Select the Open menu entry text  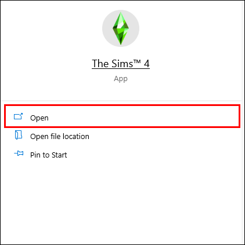(x=39, y=118)
